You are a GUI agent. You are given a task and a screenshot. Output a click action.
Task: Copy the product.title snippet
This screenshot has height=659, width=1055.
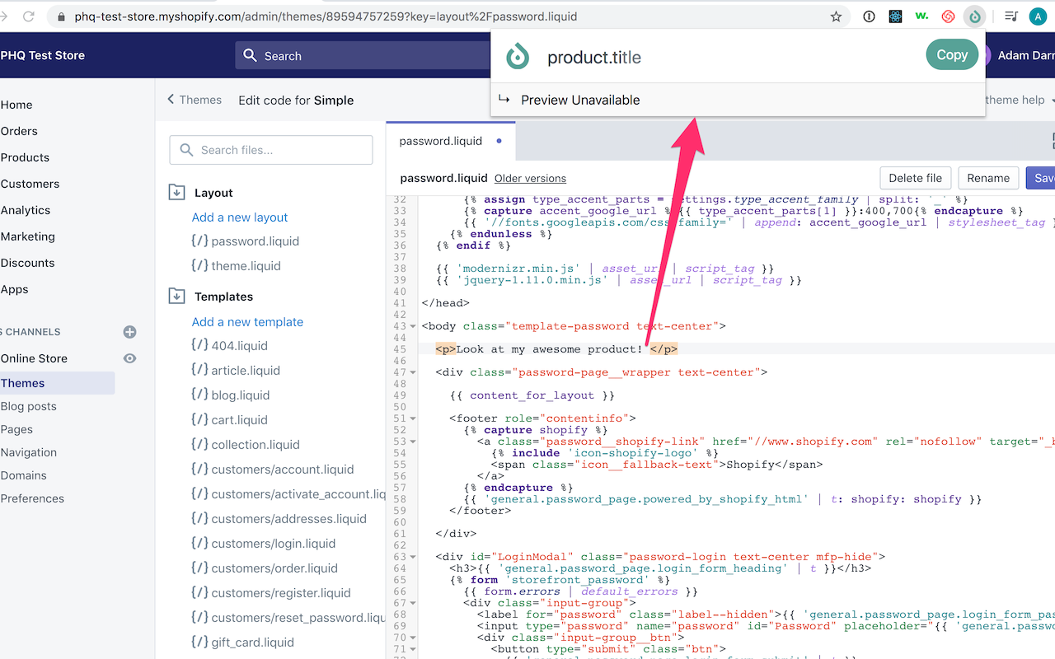point(951,54)
